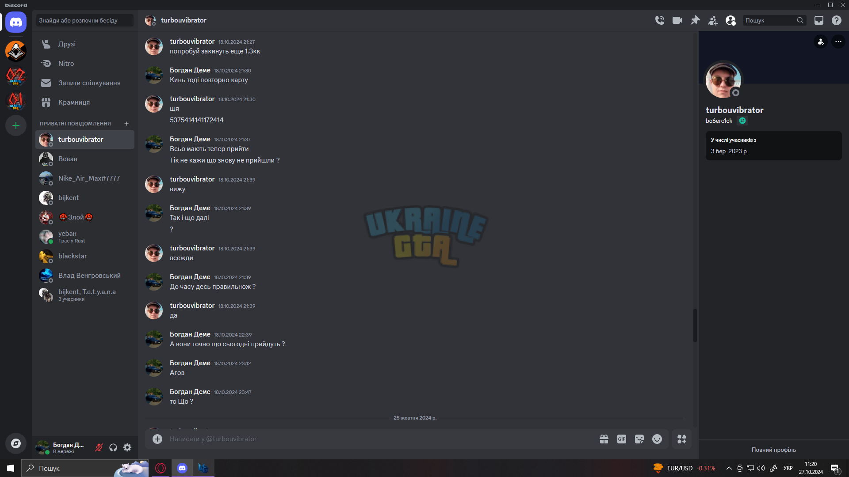Open the Discover servers compass icon
This screenshot has width=849, height=477.
16,443
